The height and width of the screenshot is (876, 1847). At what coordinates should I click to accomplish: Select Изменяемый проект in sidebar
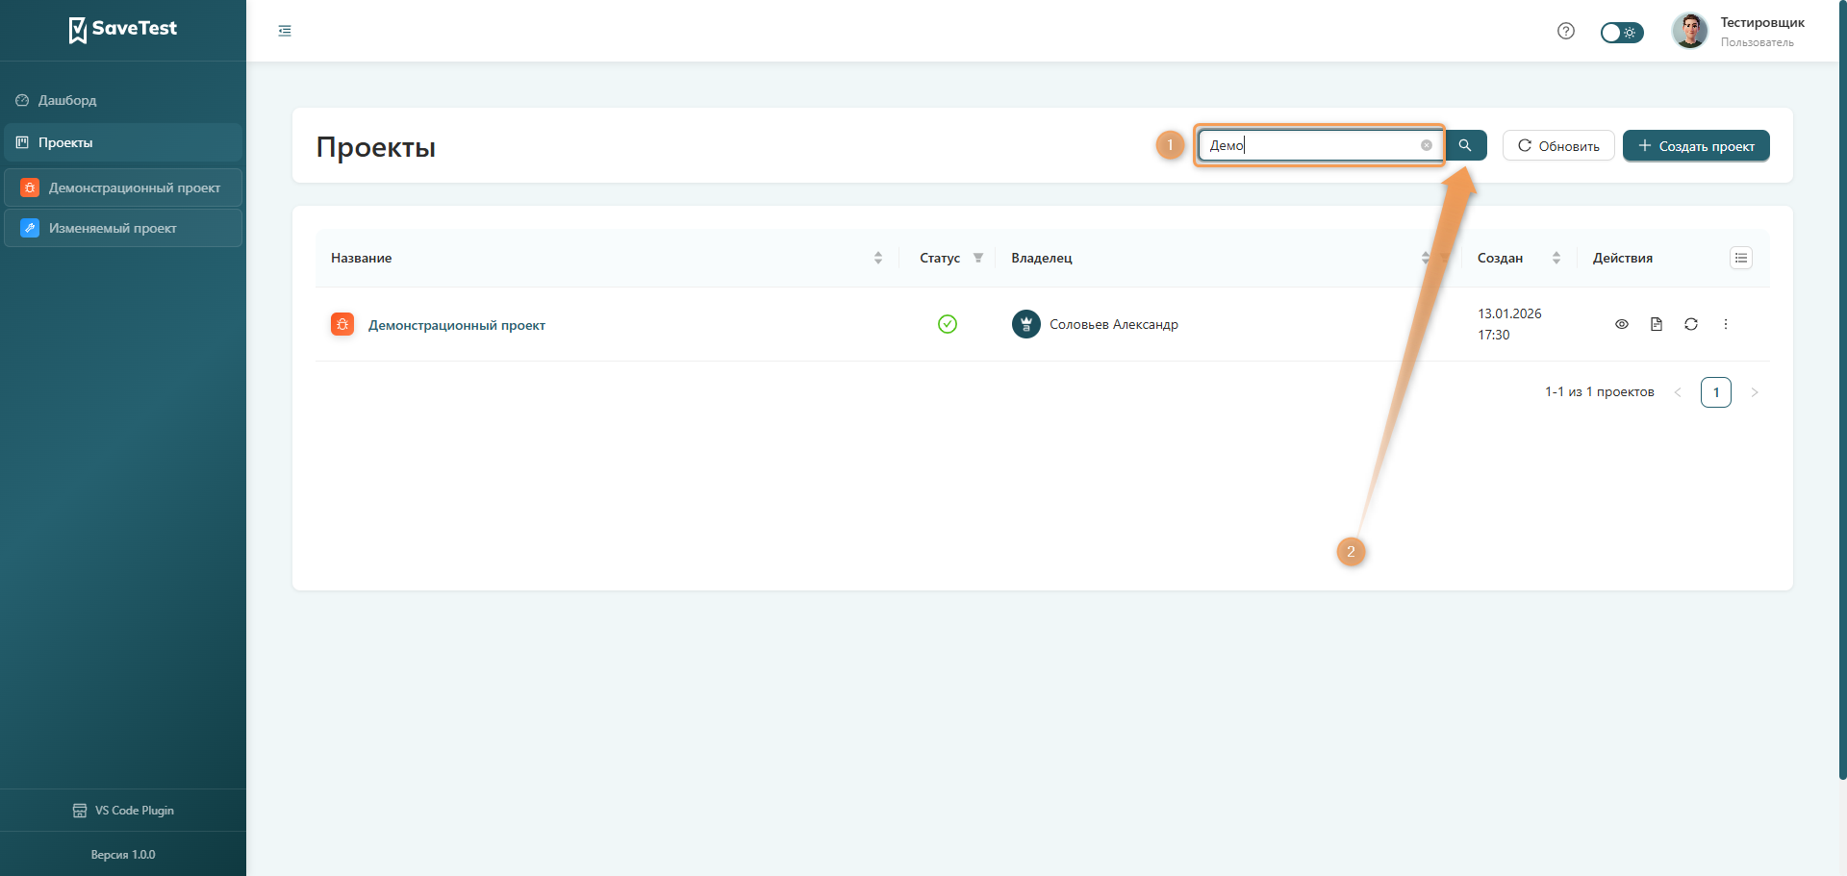coord(113,228)
